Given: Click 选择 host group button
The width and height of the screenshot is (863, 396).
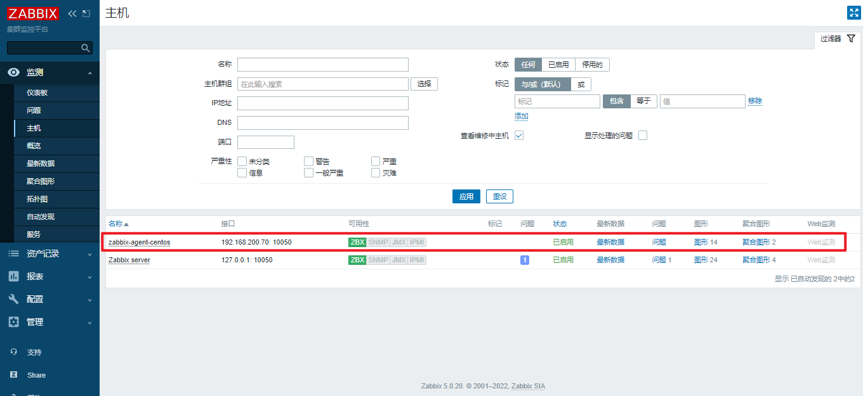Looking at the screenshot, I should pos(425,84).
